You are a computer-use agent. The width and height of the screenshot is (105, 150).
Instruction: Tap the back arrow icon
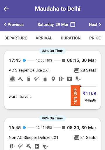pos(6,9)
